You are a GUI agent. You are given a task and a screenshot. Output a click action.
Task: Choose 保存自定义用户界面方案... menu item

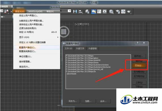(37, 24)
